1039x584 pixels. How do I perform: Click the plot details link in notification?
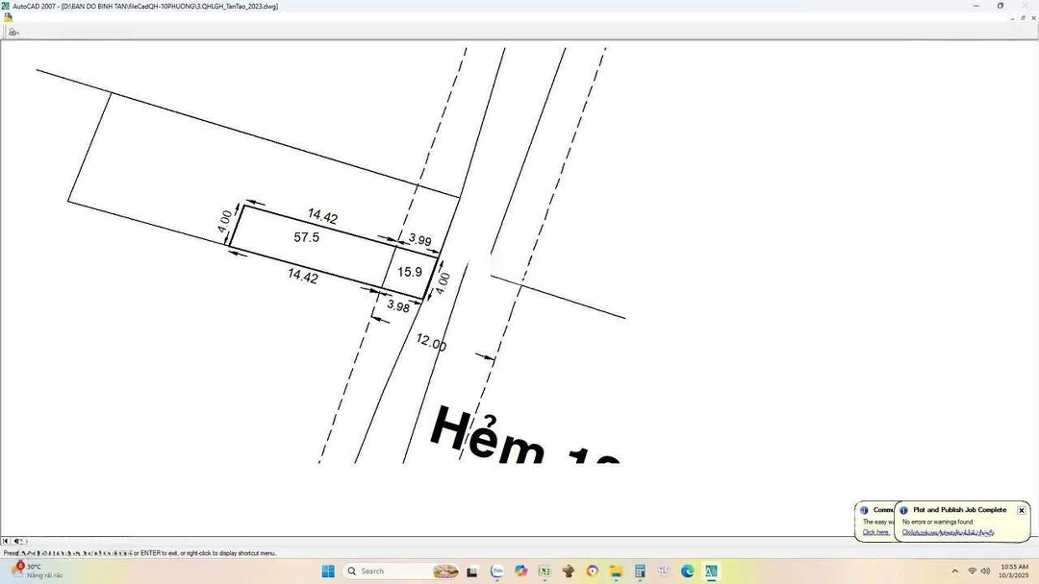click(948, 532)
